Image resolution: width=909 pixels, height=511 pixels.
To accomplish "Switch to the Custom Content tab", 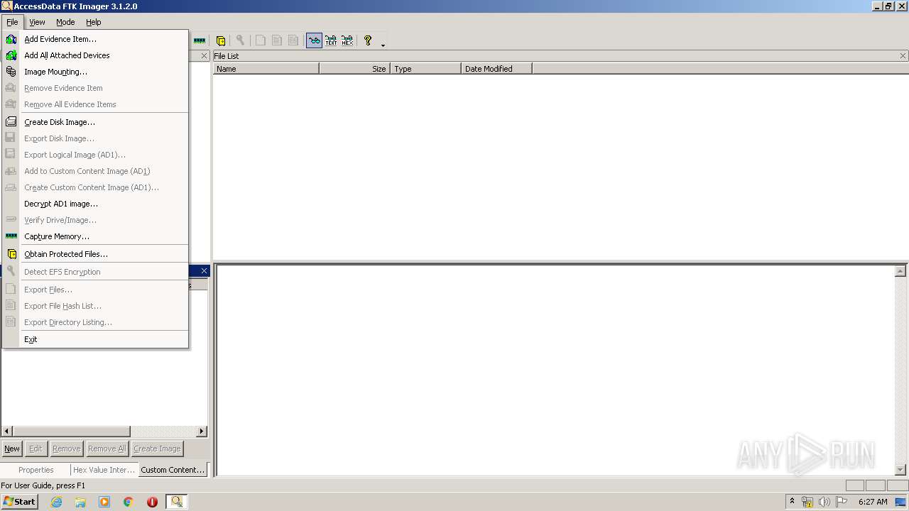I will click(173, 470).
